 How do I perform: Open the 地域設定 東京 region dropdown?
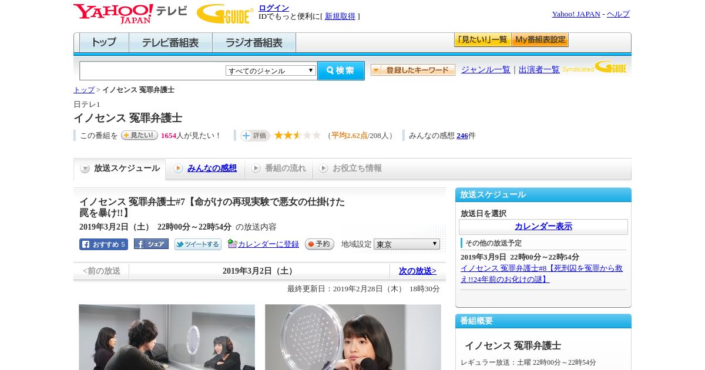(407, 244)
